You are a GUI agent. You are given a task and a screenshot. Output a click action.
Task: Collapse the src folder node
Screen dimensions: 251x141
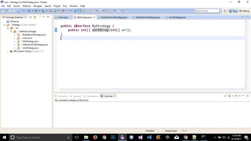point(8,28)
